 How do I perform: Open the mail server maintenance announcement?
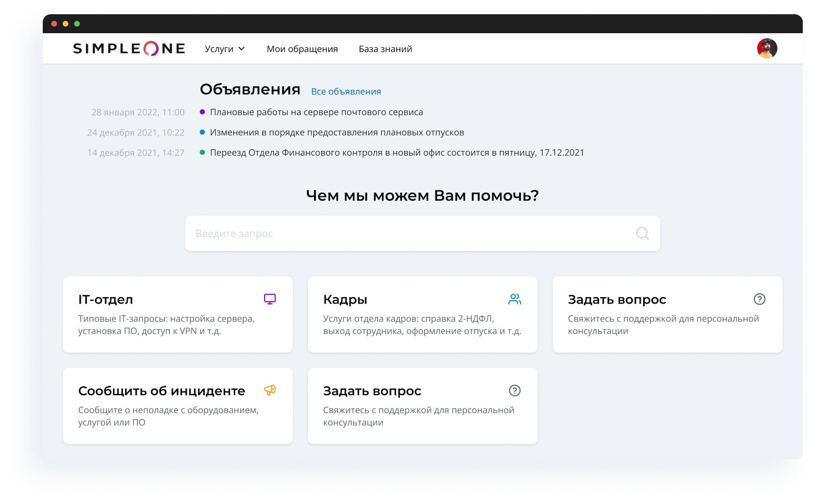316,112
